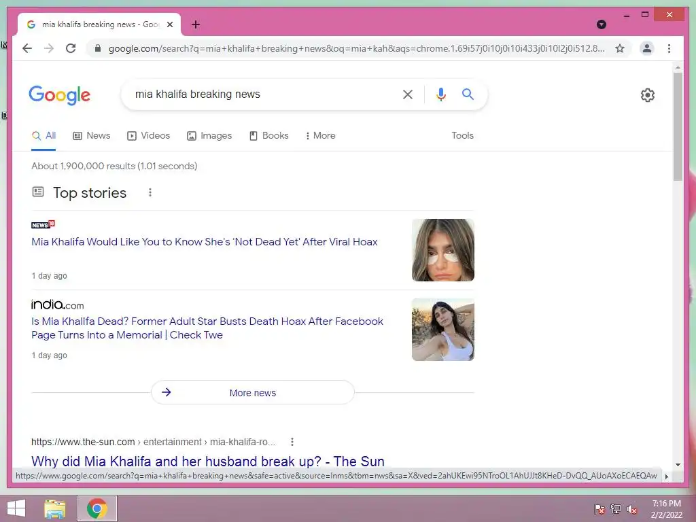This screenshot has width=696, height=522.
Task: Open The Sun result three-dot menu
Action: click(292, 442)
